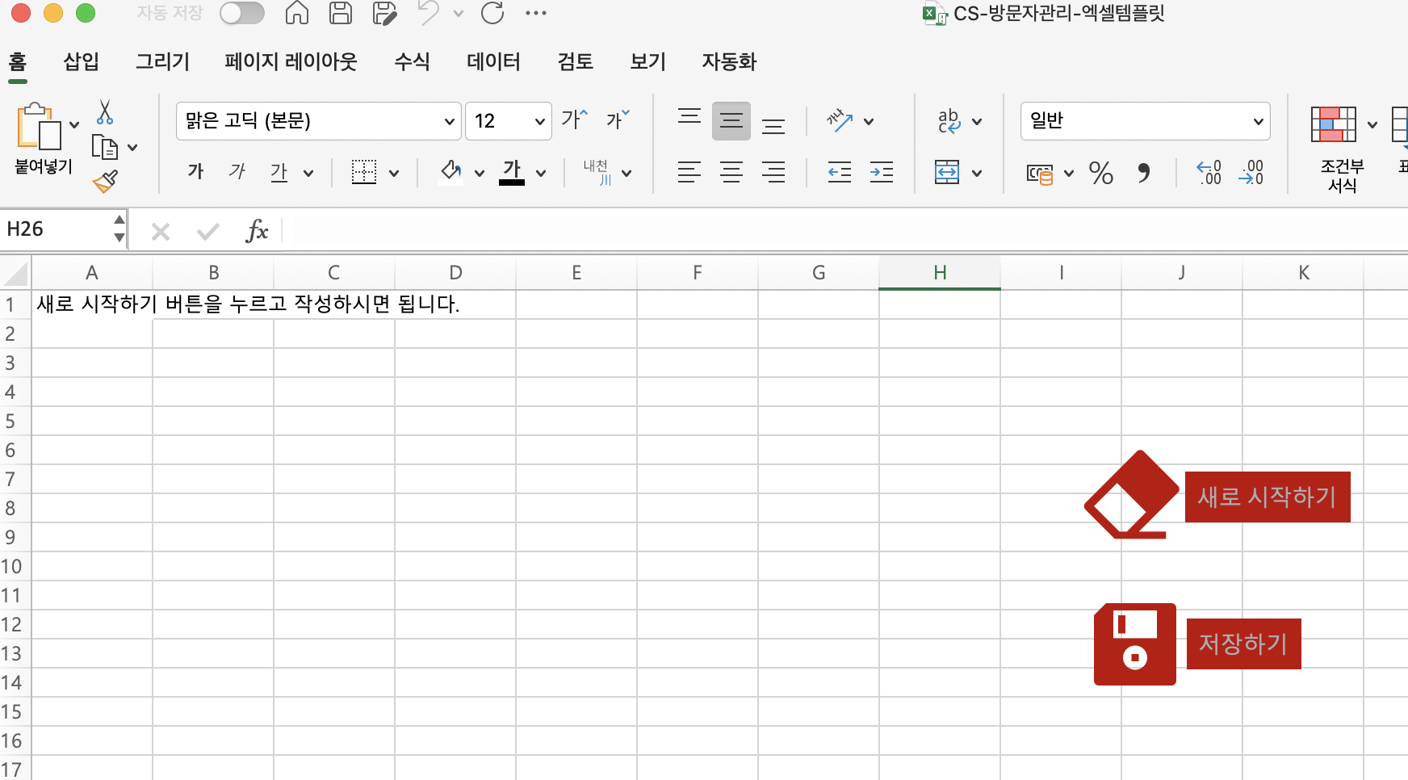Copy with the copy pages icon
The image size is (1408, 780).
[x=105, y=148]
